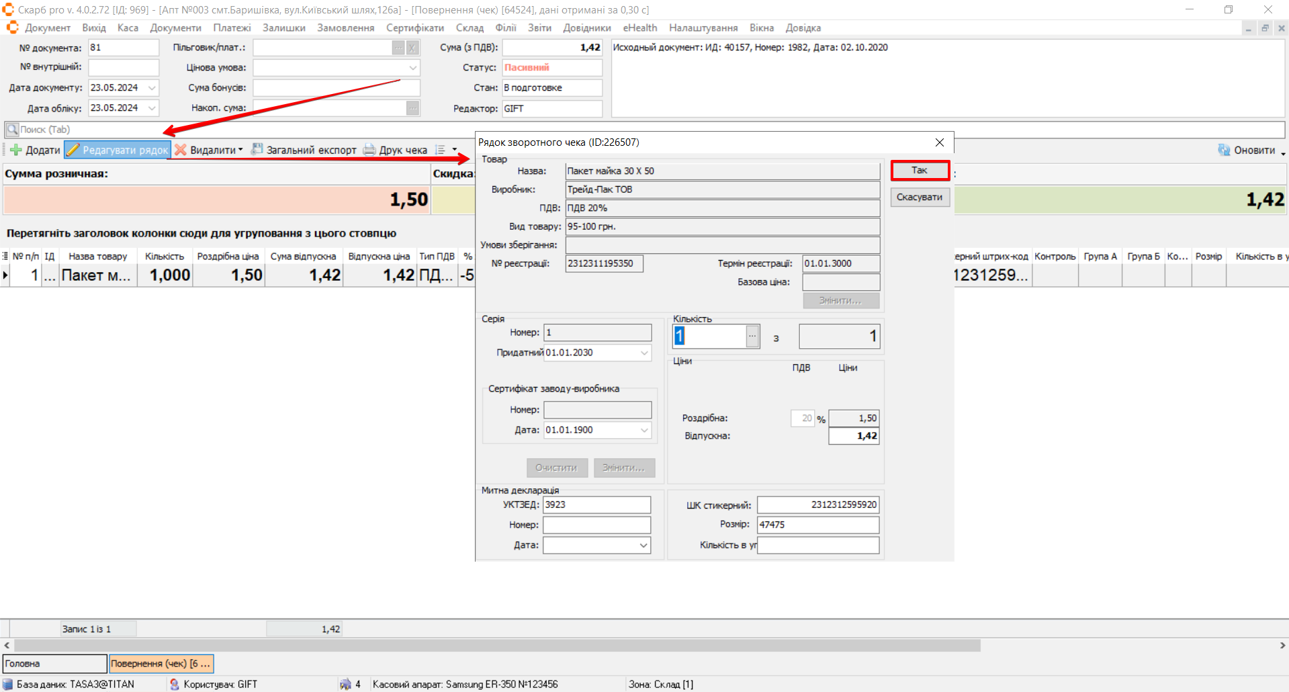Click the Друк чека printer icon

tap(369, 150)
